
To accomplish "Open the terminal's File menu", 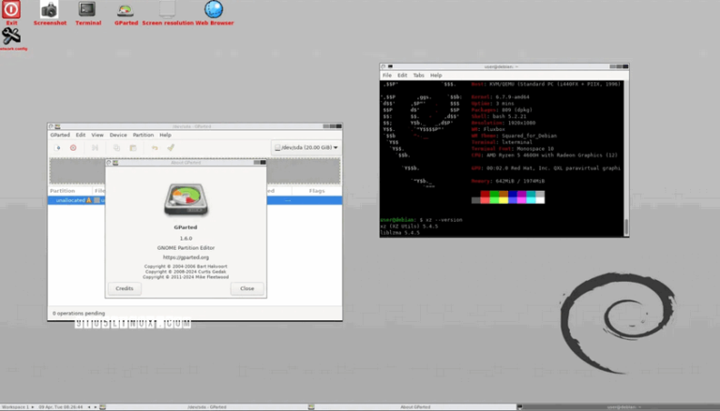I will (x=387, y=75).
